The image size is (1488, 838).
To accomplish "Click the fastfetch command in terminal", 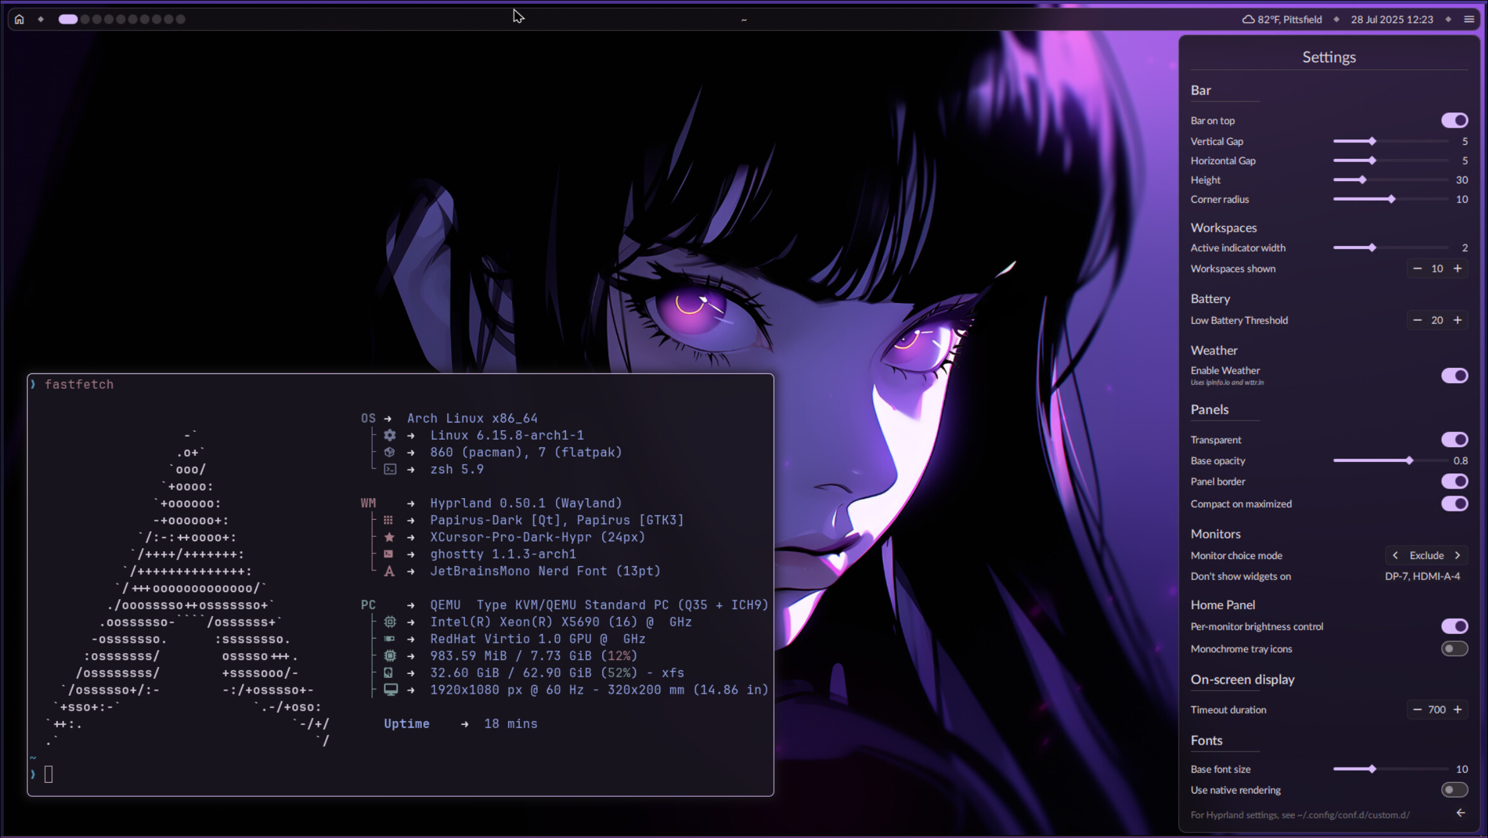I will [79, 384].
